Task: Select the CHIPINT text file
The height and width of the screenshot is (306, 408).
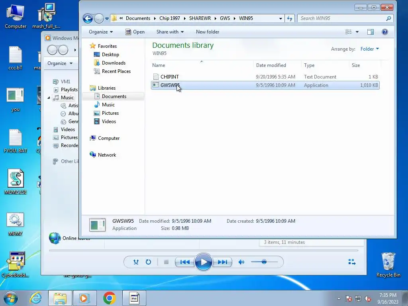Action: [x=265, y=77]
